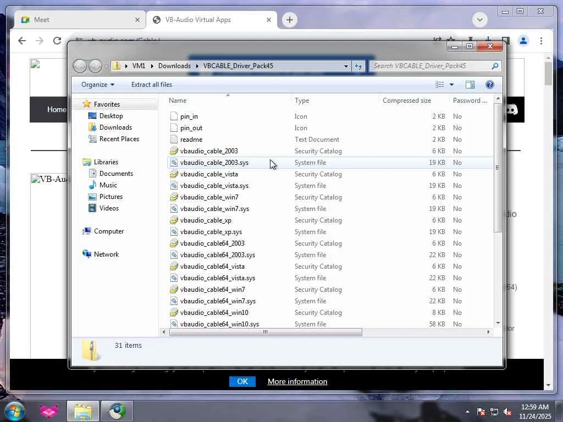The height and width of the screenshot is (422, 563).
Task: Click Downloads in the address breadcrumb
Action: (x=174, y=66)
